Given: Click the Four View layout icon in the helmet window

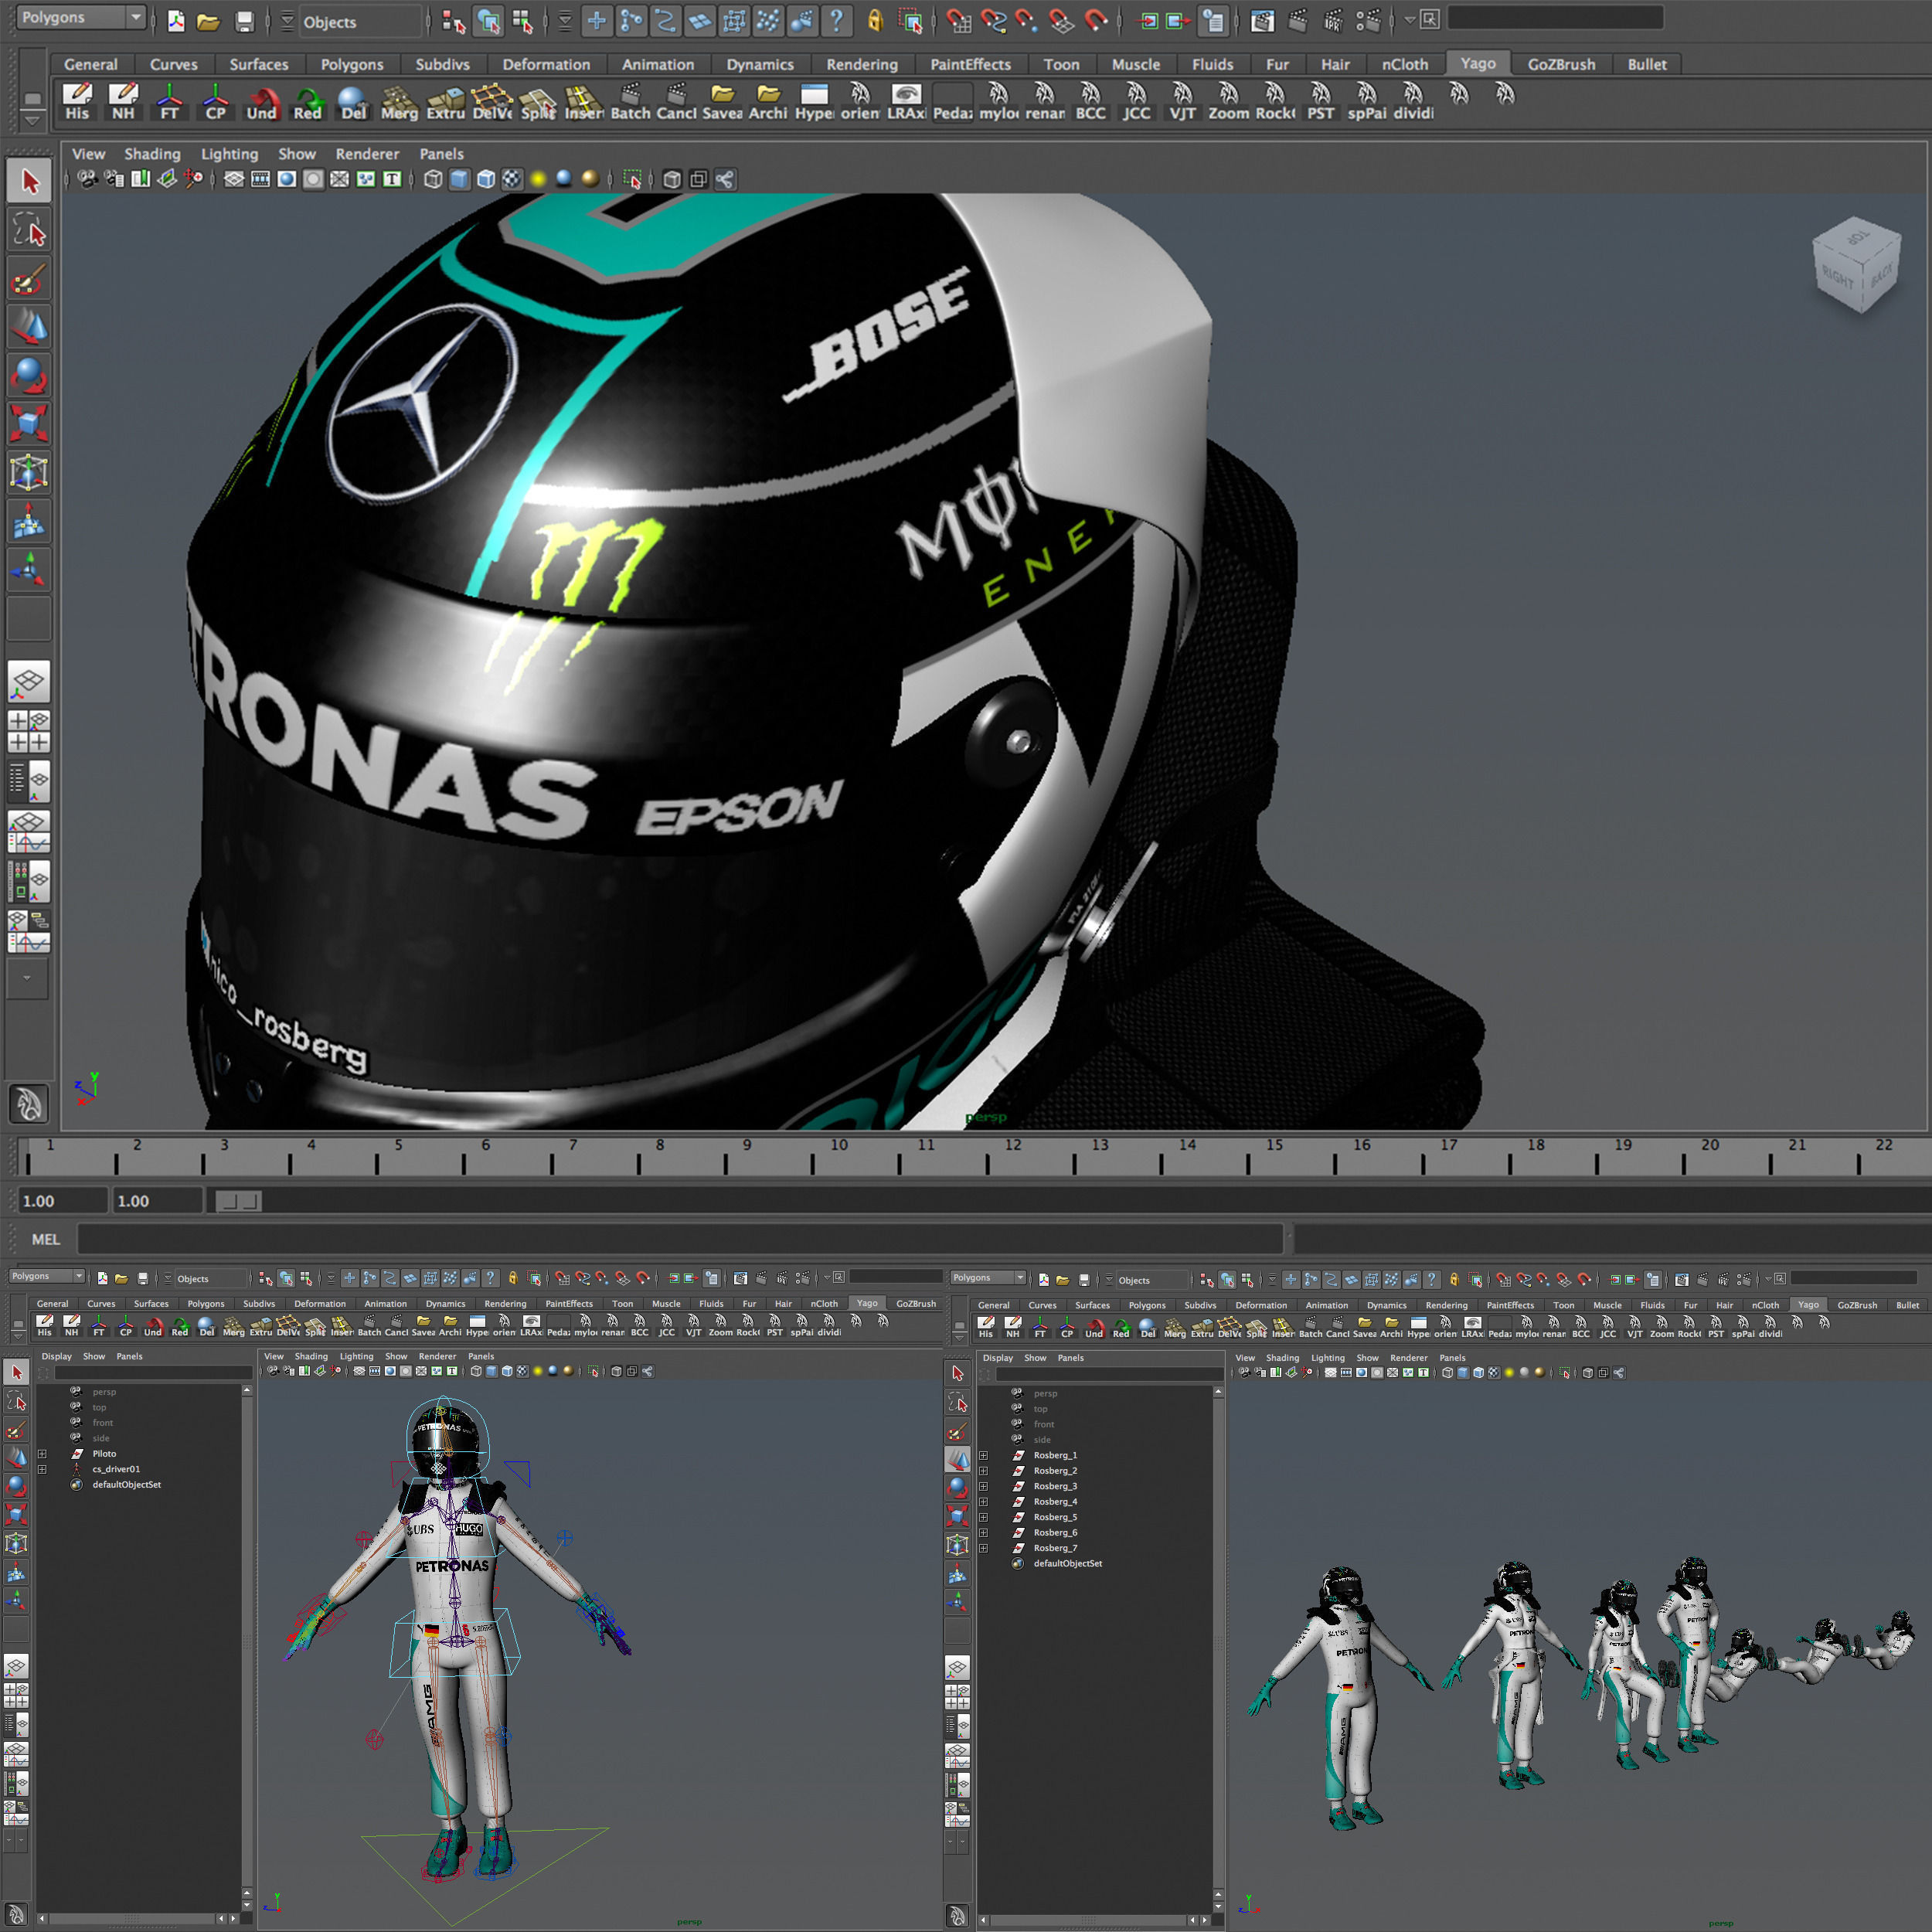Looking at the screenshot, I should (x=29, y=731).
